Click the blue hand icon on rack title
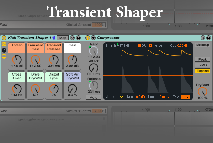Viewport: 213px width, 143px height. coord(54,38)
